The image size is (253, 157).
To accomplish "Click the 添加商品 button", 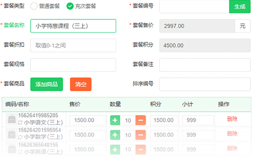I will [x=47, y=84].
